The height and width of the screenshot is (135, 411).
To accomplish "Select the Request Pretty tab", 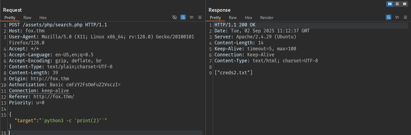I will 10,17.
